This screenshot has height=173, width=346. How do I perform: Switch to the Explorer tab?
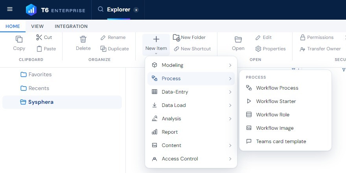(x=118, y=10)
